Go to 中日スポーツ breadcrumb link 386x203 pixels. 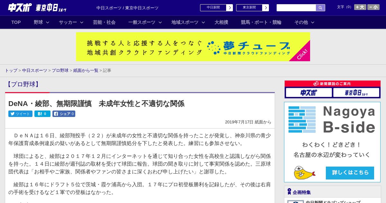(35, 70)
